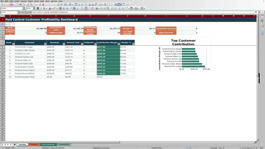The height and width of the screenshot is (149, 265).
Task: Click the Cut scissors icon
Action: pyautogui.click(x=28, y=4)
